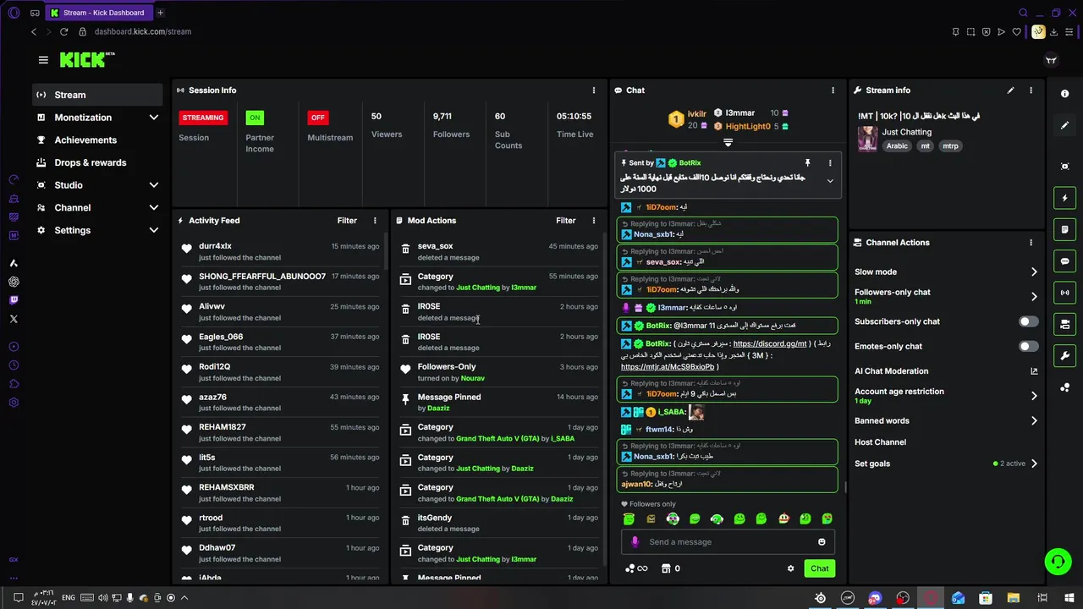Viewport: 1083px width, 609px height.
Task: Click Mod Actions Filter button
Action: click(565, 221)
